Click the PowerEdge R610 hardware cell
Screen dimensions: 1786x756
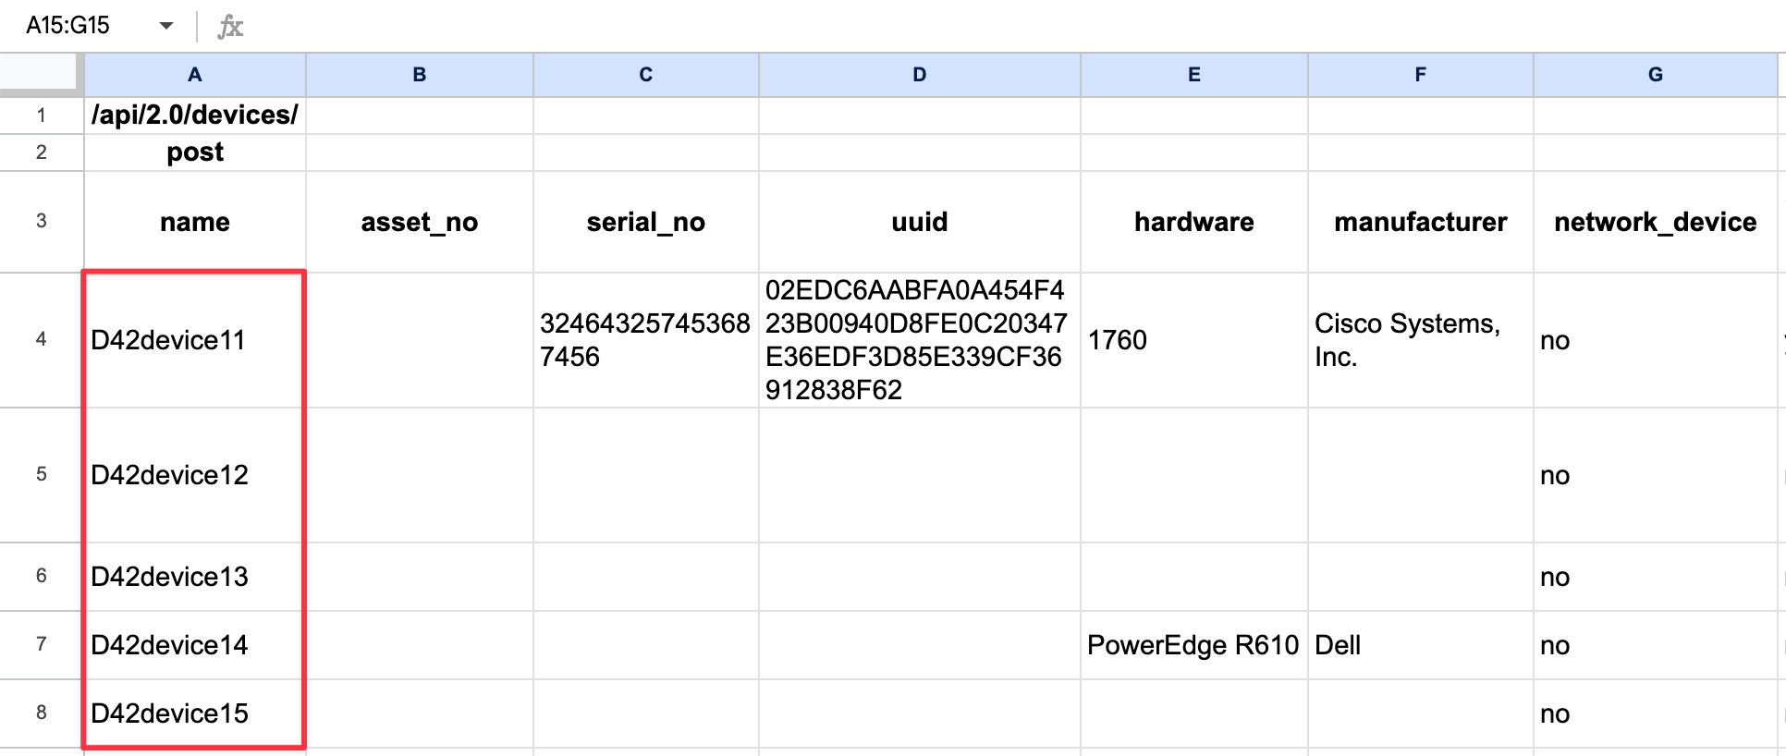[1193, 645]
